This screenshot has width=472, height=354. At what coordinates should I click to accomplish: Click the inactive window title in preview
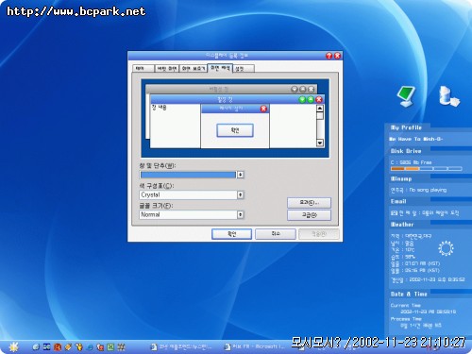(219, 90)
